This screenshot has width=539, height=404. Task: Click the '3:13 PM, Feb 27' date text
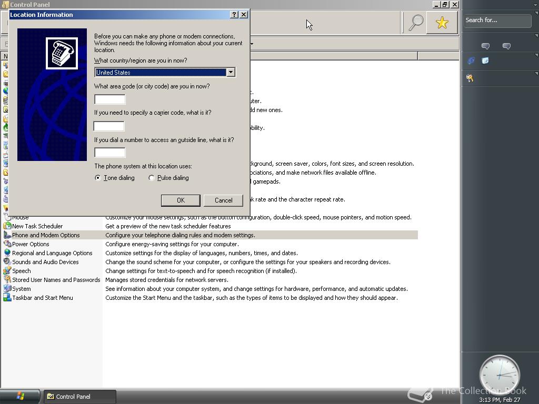click(500, 400)
